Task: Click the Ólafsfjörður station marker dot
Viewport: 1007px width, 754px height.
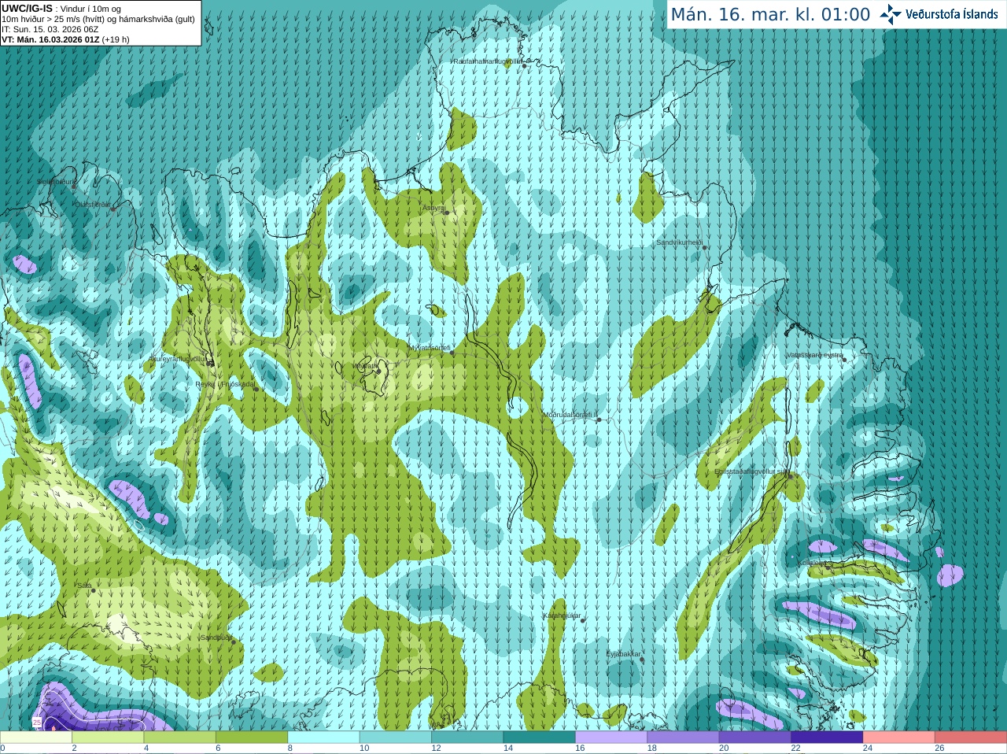Action: click(x=113, y=209)
